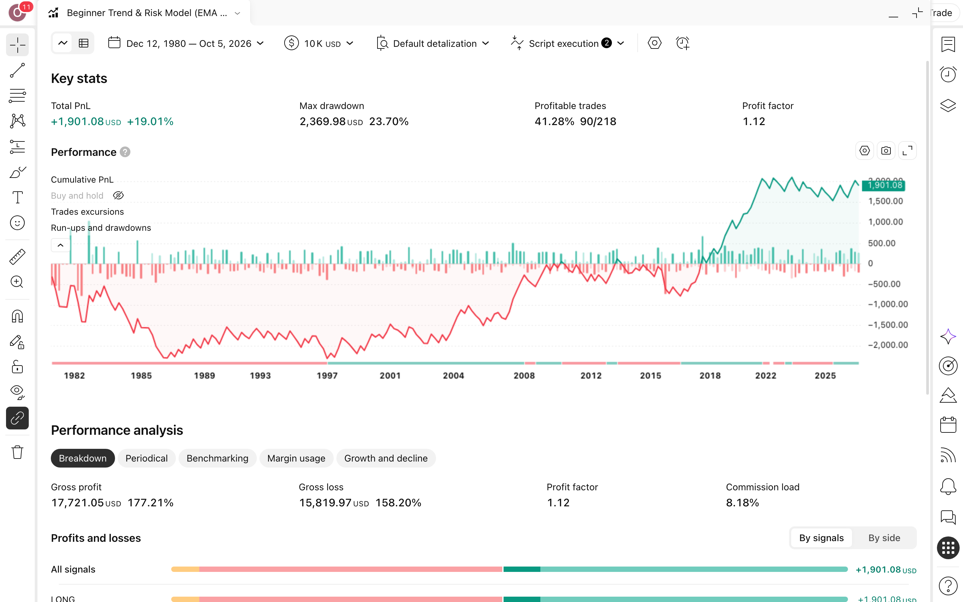Select the Benchmarking tab

pyautogui.click(x=217, y=458)
